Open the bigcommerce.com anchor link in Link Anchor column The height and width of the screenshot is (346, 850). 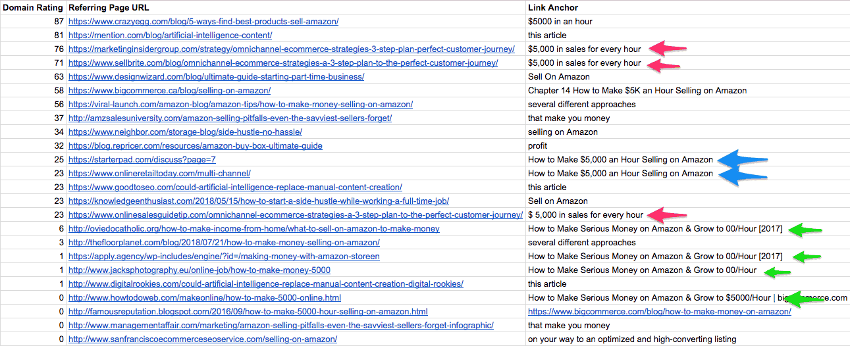pos(660,311)
